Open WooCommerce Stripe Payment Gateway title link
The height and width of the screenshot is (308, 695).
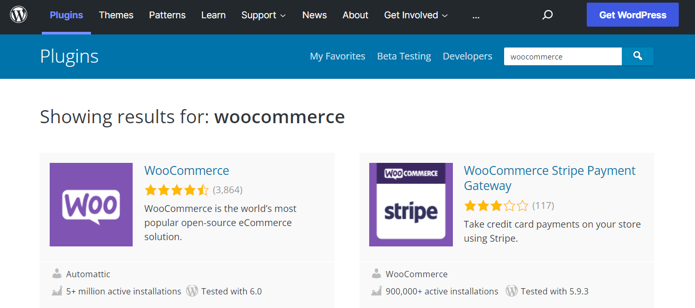pyautogui.click(x=550, y=178)
